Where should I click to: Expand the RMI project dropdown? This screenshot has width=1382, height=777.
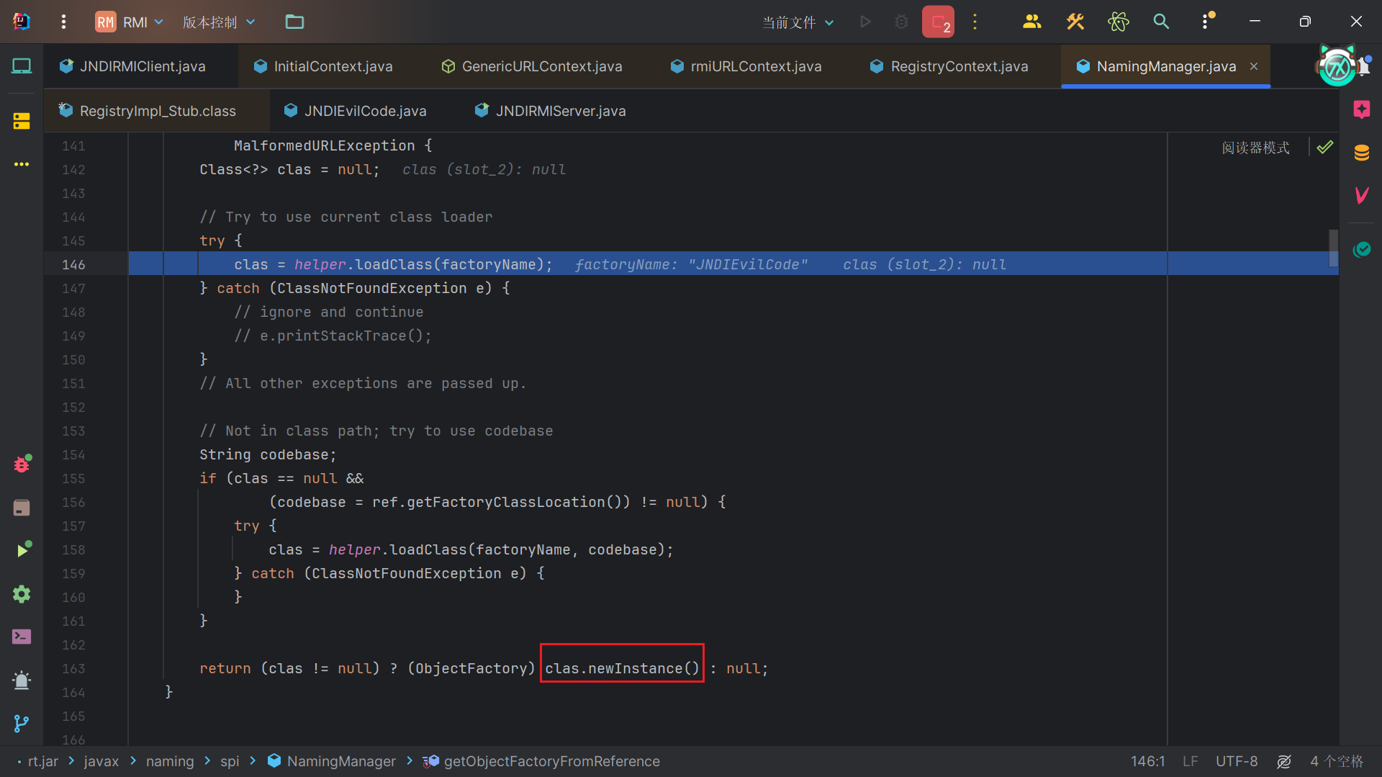point(130,22)
